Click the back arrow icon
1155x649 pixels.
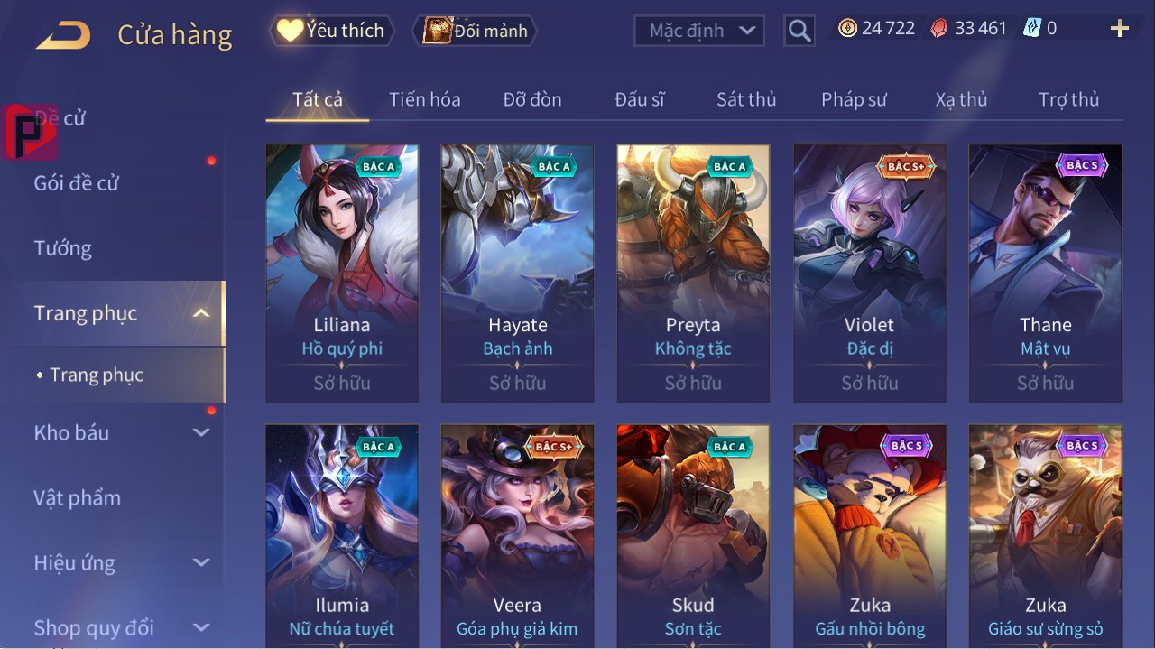[63, 35]
